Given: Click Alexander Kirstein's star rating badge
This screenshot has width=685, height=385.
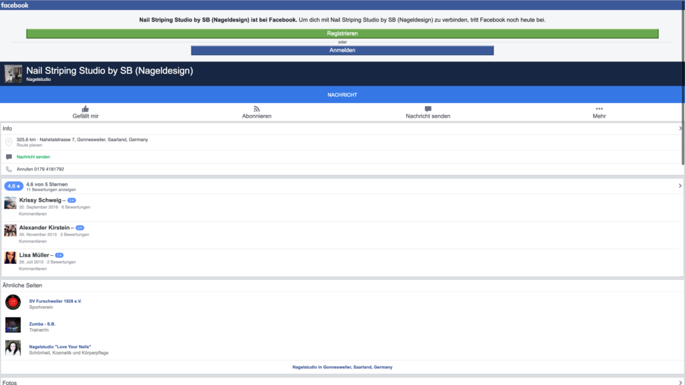Looking at the screenshot, I should coord(80,228).
